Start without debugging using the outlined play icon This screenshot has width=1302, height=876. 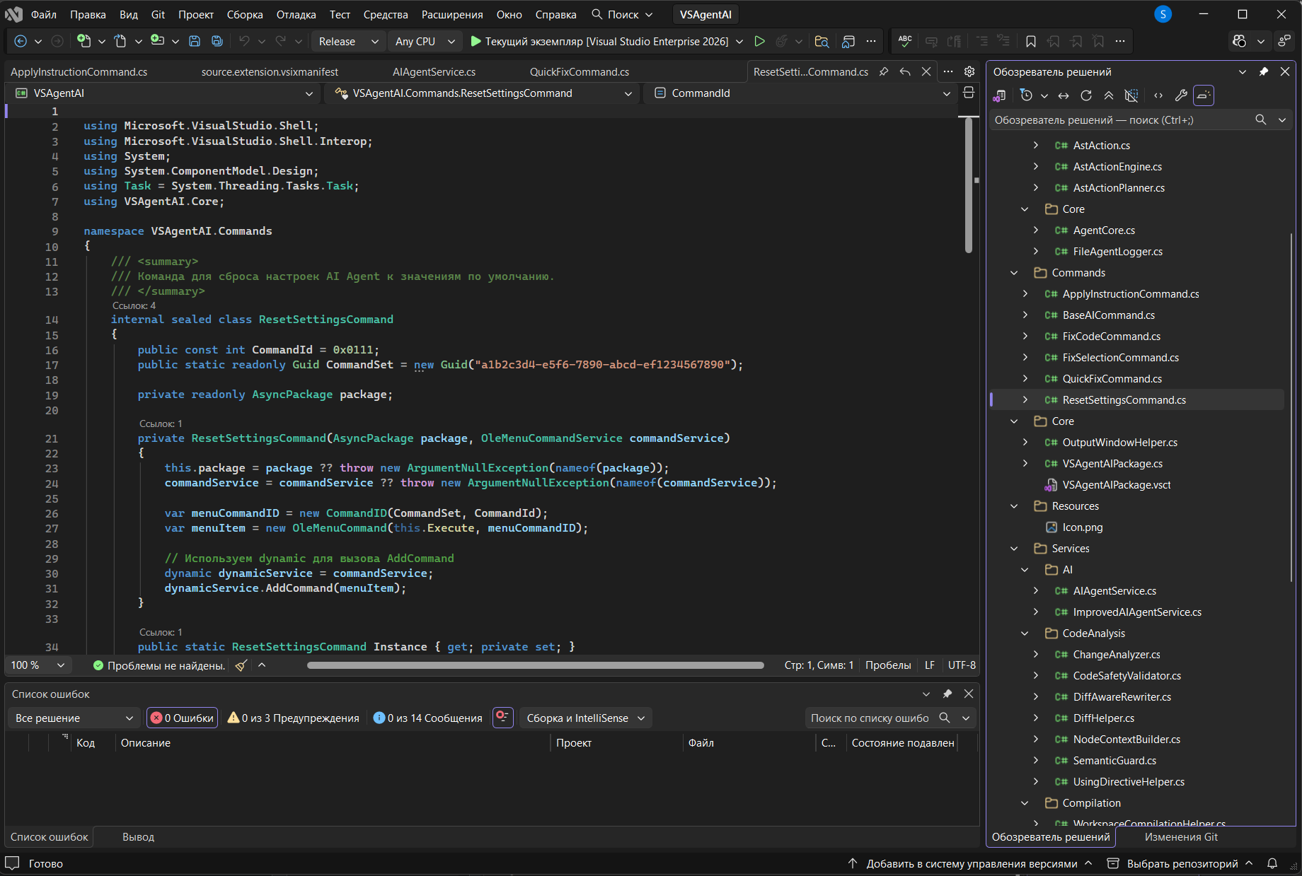(x=759, y=41)
